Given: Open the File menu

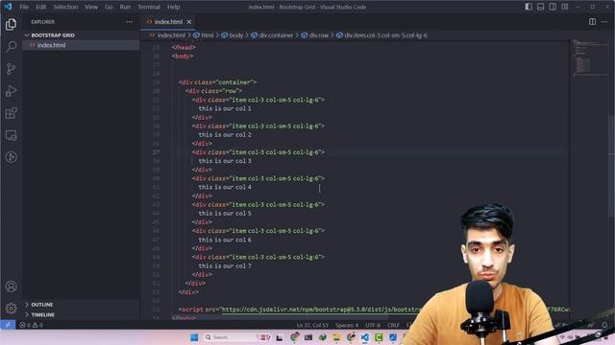Looking at the screenshot, I should (24, 7).
